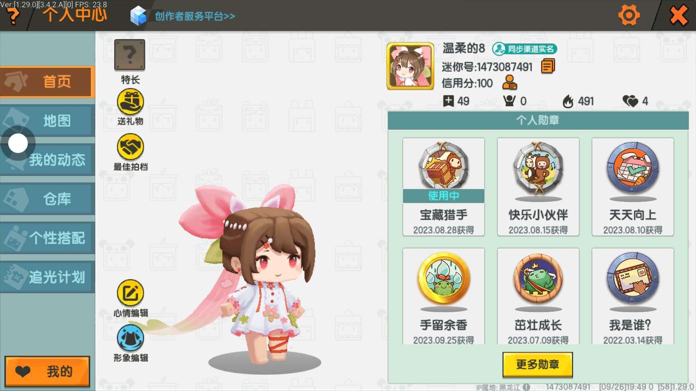Click the player avatar portrait
This screenshot has height=391, width=696.
[x=410, y=66]
